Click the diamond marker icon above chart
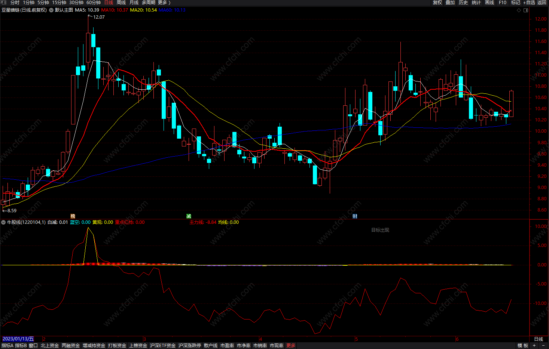549x349 pixels. click(519, 10)
